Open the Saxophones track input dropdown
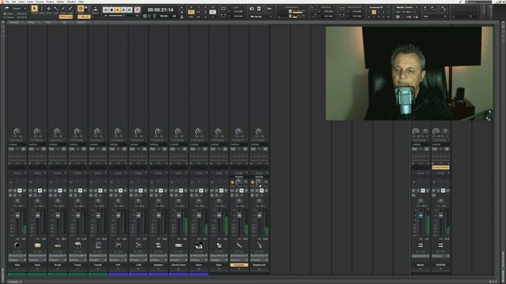The image size is (506, 284). 259,256
